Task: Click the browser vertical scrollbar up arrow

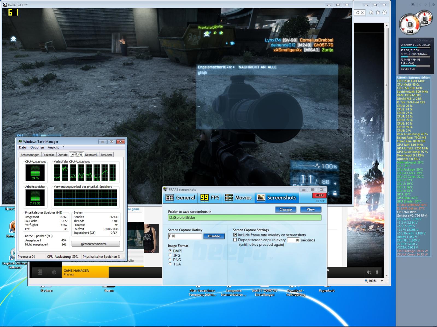Action: 386,26
